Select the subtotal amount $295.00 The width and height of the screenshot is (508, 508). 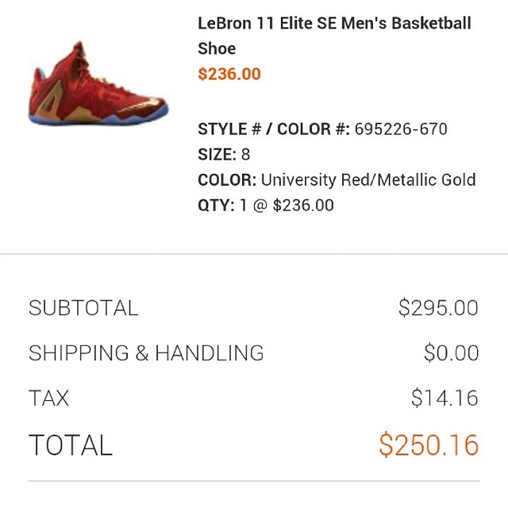pyautogui.click(x=438, y=308)
